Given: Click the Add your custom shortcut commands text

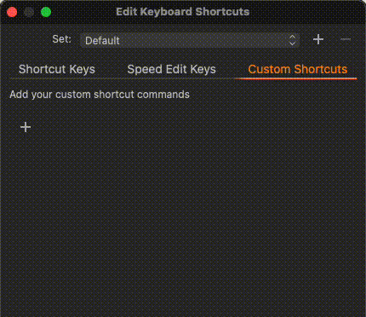Looking at the screenshot, I should [100, 95].
